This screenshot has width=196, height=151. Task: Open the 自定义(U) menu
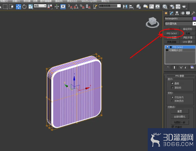point(72,1)
